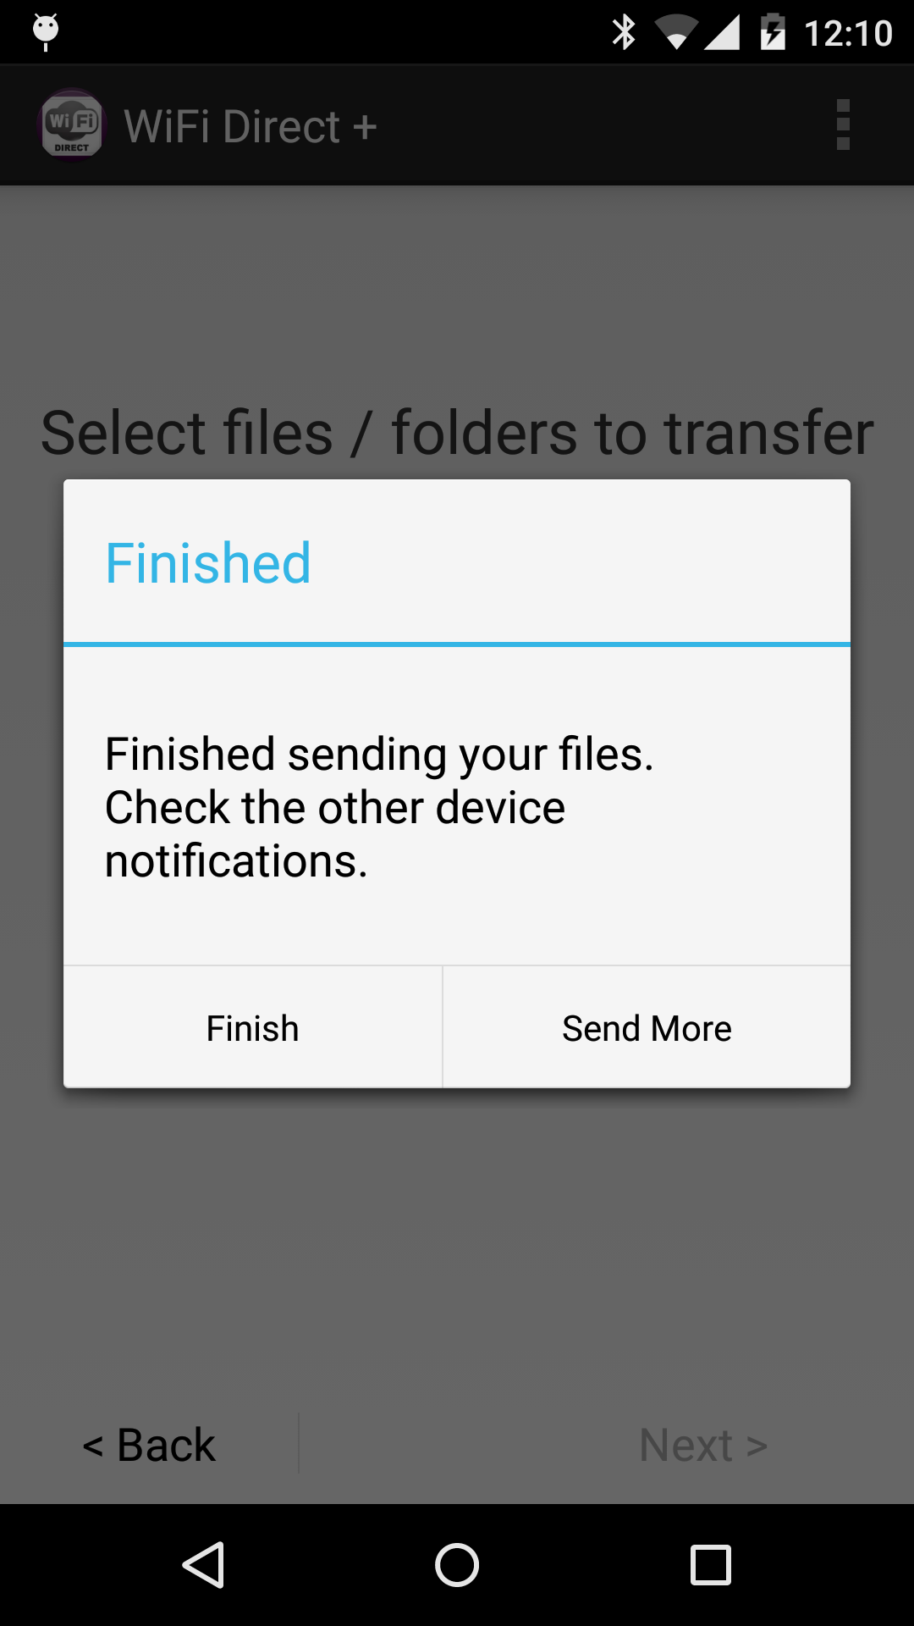The image size is (914, 1626).
Task: Tap the Wi-Fi signal status icon
Action: (676, 33)
